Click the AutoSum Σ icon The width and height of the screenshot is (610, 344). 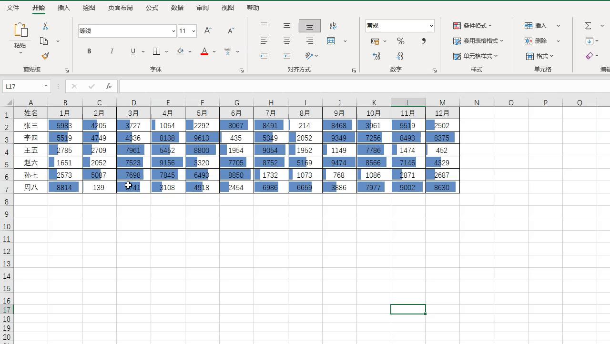click(x=589, y=26)
